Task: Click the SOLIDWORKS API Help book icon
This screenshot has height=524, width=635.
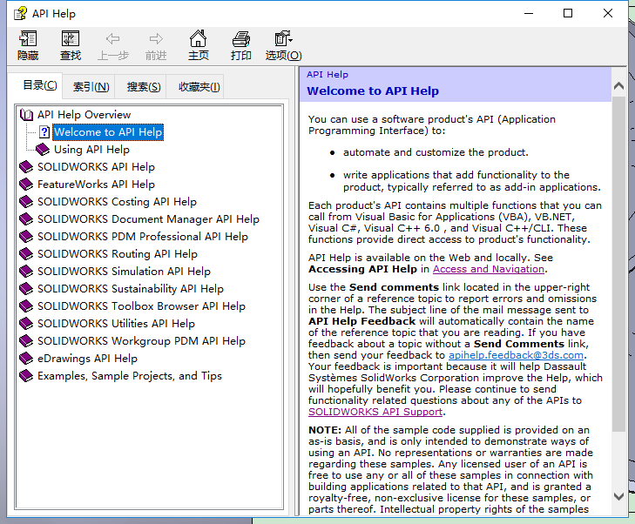Action: (26, 167)
